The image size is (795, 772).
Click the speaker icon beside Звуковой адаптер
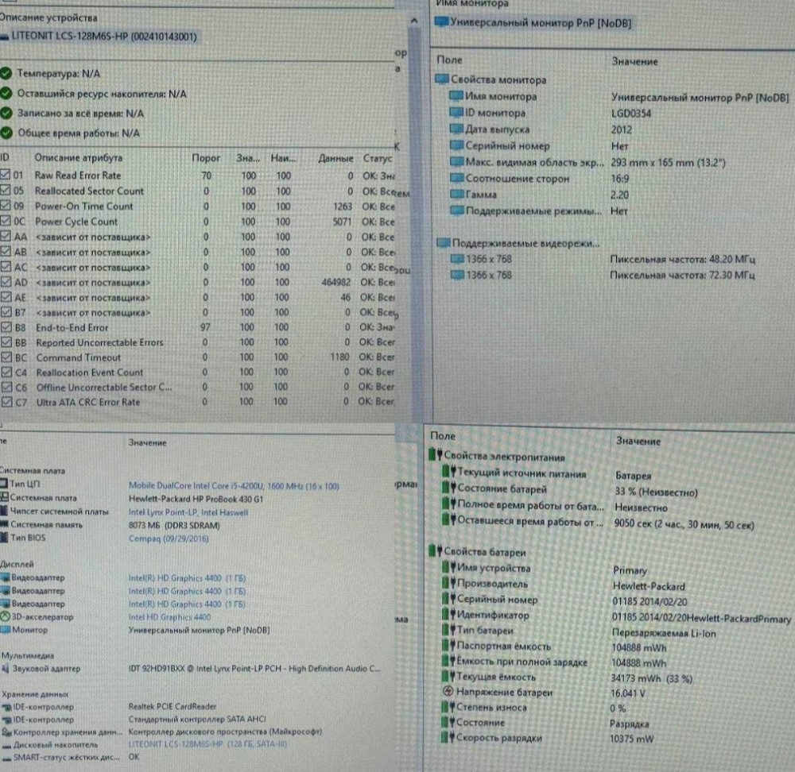click(x=4, y=670)
